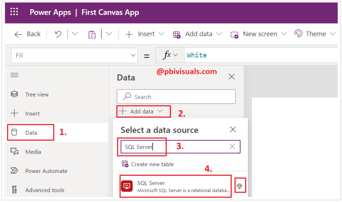This screenshot has width=342, height=202.
Task: Click the Advanced tools wrench icon
Action: (x=14, y=190)
